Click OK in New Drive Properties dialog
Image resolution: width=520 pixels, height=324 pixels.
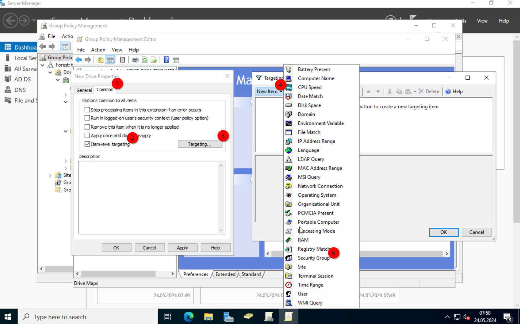point(116,248)
